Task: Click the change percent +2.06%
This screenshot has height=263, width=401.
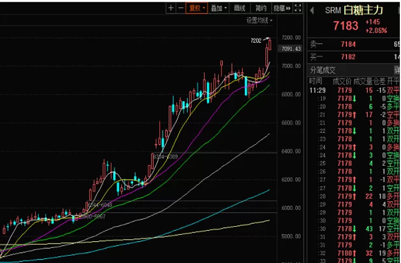Action: click(376, 31)
